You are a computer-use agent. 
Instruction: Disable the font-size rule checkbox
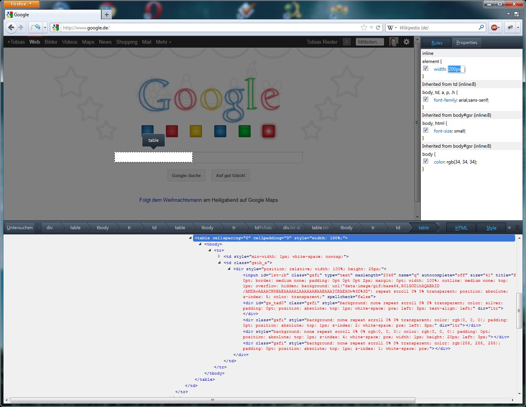pos(425,130)
